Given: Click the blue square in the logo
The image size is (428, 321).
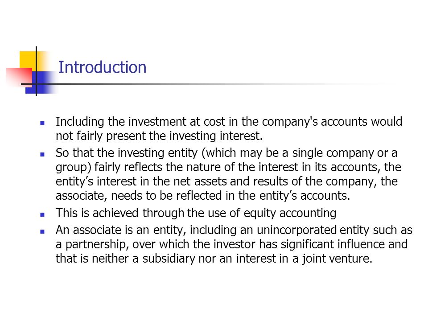Looking at the screenshot, I should click(41, 82).
